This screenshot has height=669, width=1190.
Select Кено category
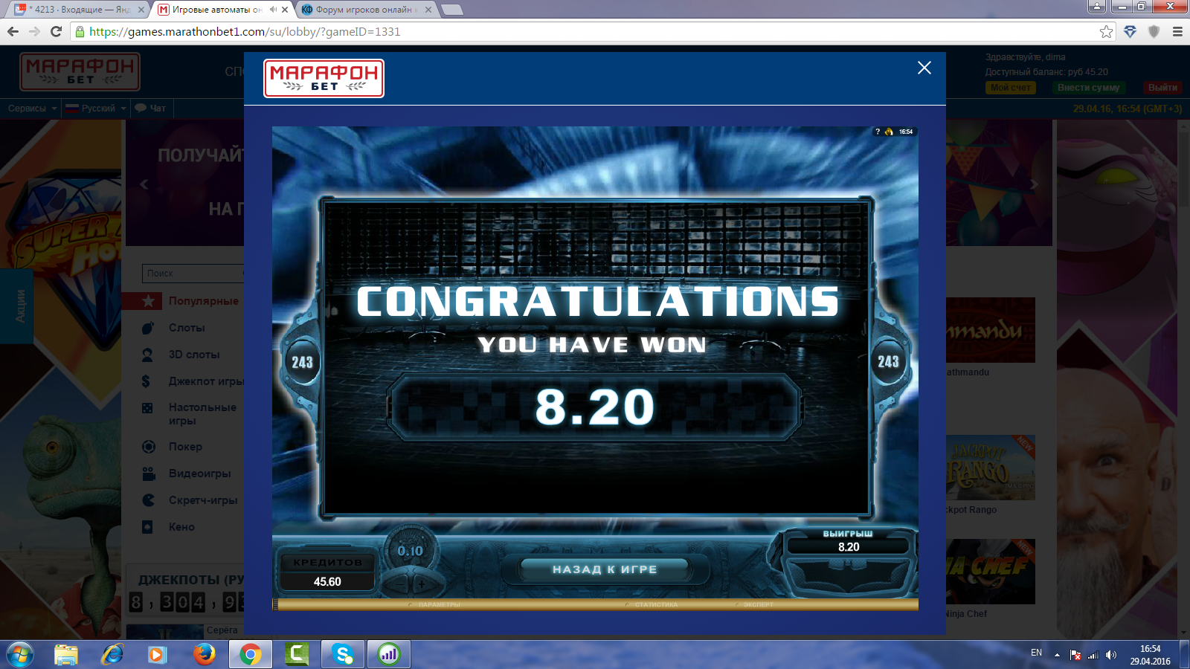pyautogui.click(x=181, y=527)
